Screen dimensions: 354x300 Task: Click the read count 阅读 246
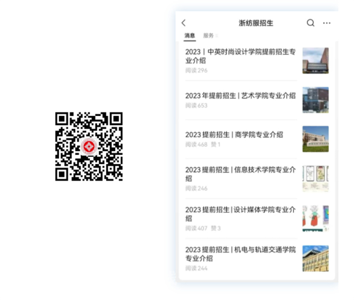tap(196, 188)
